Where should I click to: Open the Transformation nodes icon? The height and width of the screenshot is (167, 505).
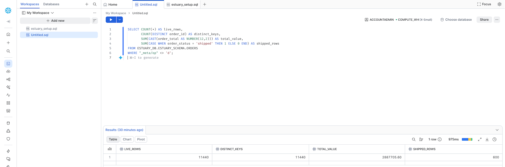(8, 79)
